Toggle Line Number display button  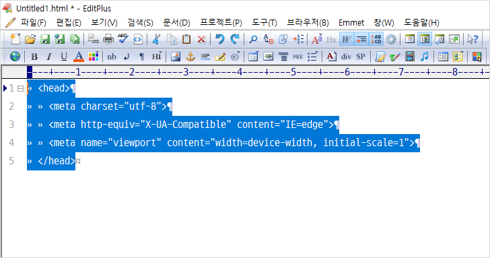pyautogui.click(x=376, y=39)
